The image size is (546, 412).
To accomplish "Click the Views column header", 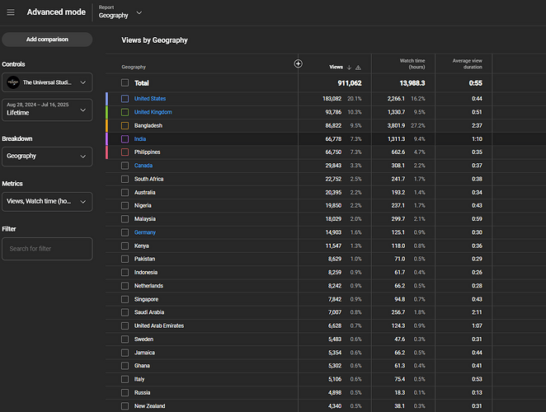I will (x=336, y=68).
